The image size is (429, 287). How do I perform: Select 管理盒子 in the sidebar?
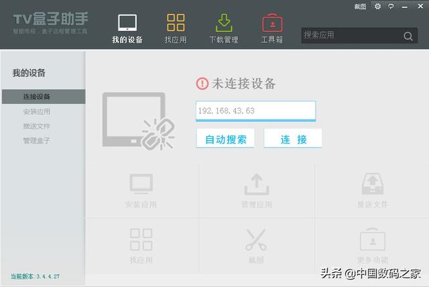coord(36,141)
